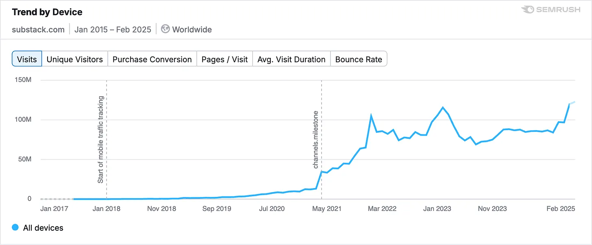Select the blue All devices legend dot
Screen dimensions: 592x245
(x=15, y=227)
